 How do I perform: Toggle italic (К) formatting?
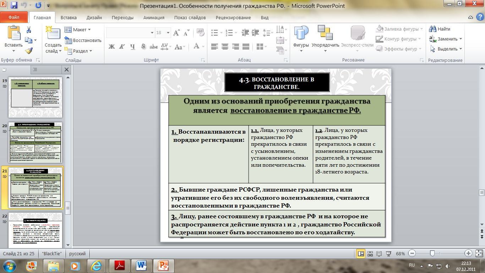tap(122, 47)
